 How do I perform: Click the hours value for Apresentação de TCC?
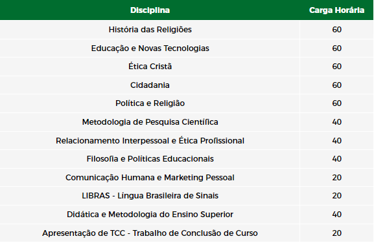pyautogui.click(x=337, y=233)
